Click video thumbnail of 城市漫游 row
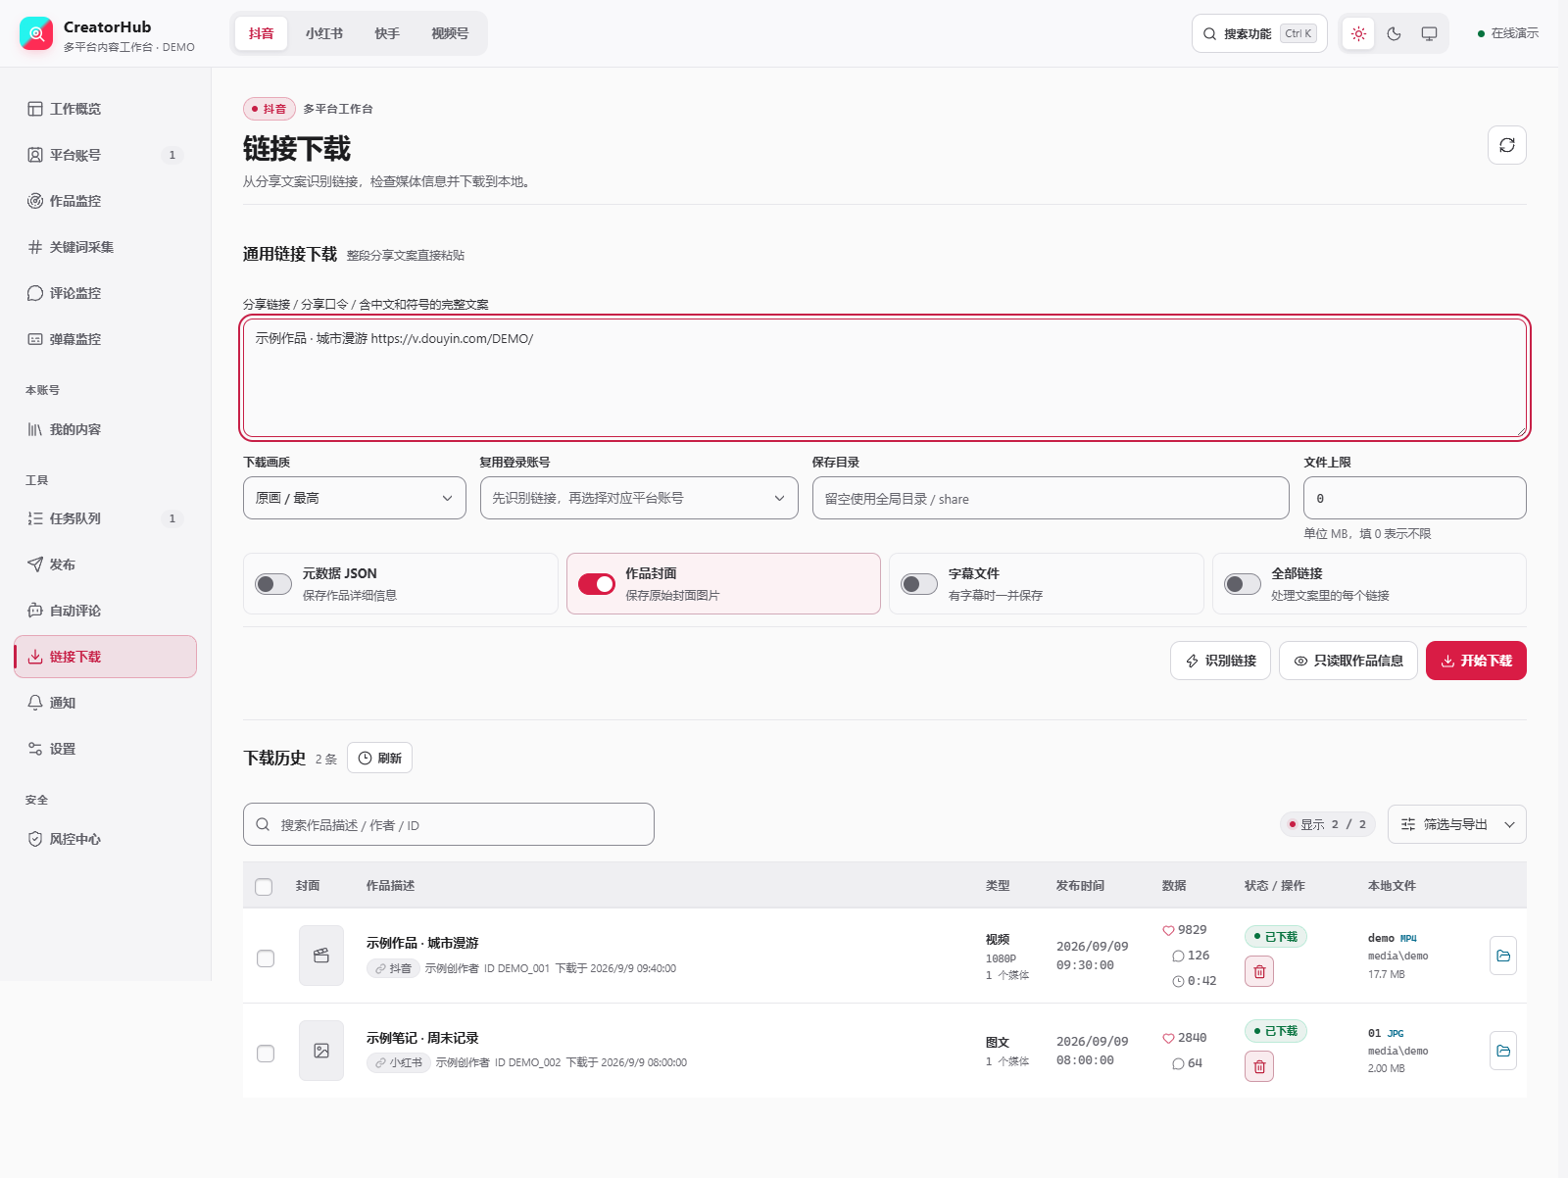 (x=321, y=956)
